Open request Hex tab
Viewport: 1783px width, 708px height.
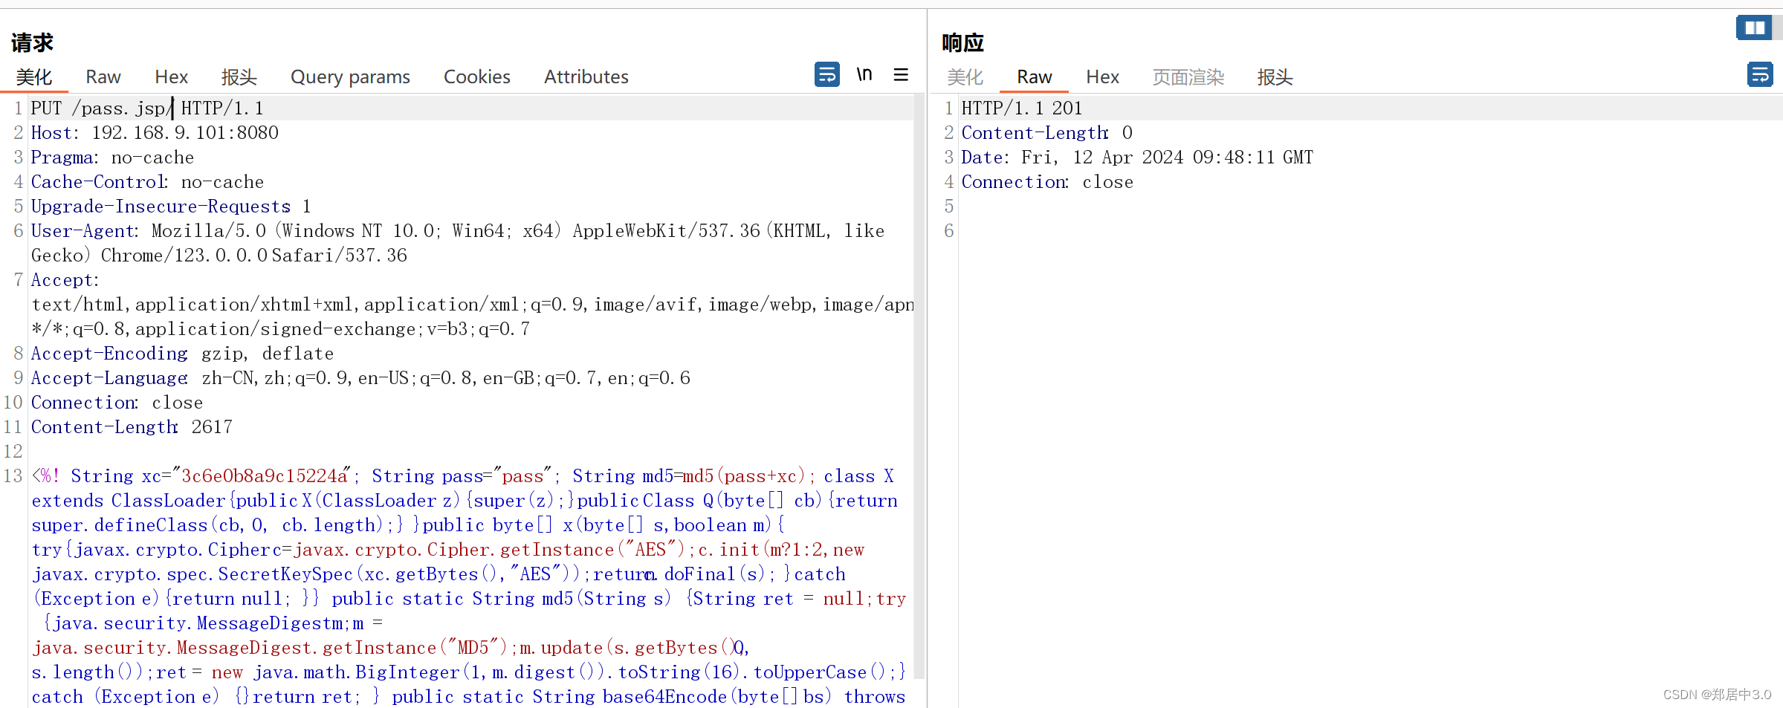tap(171, 77)
